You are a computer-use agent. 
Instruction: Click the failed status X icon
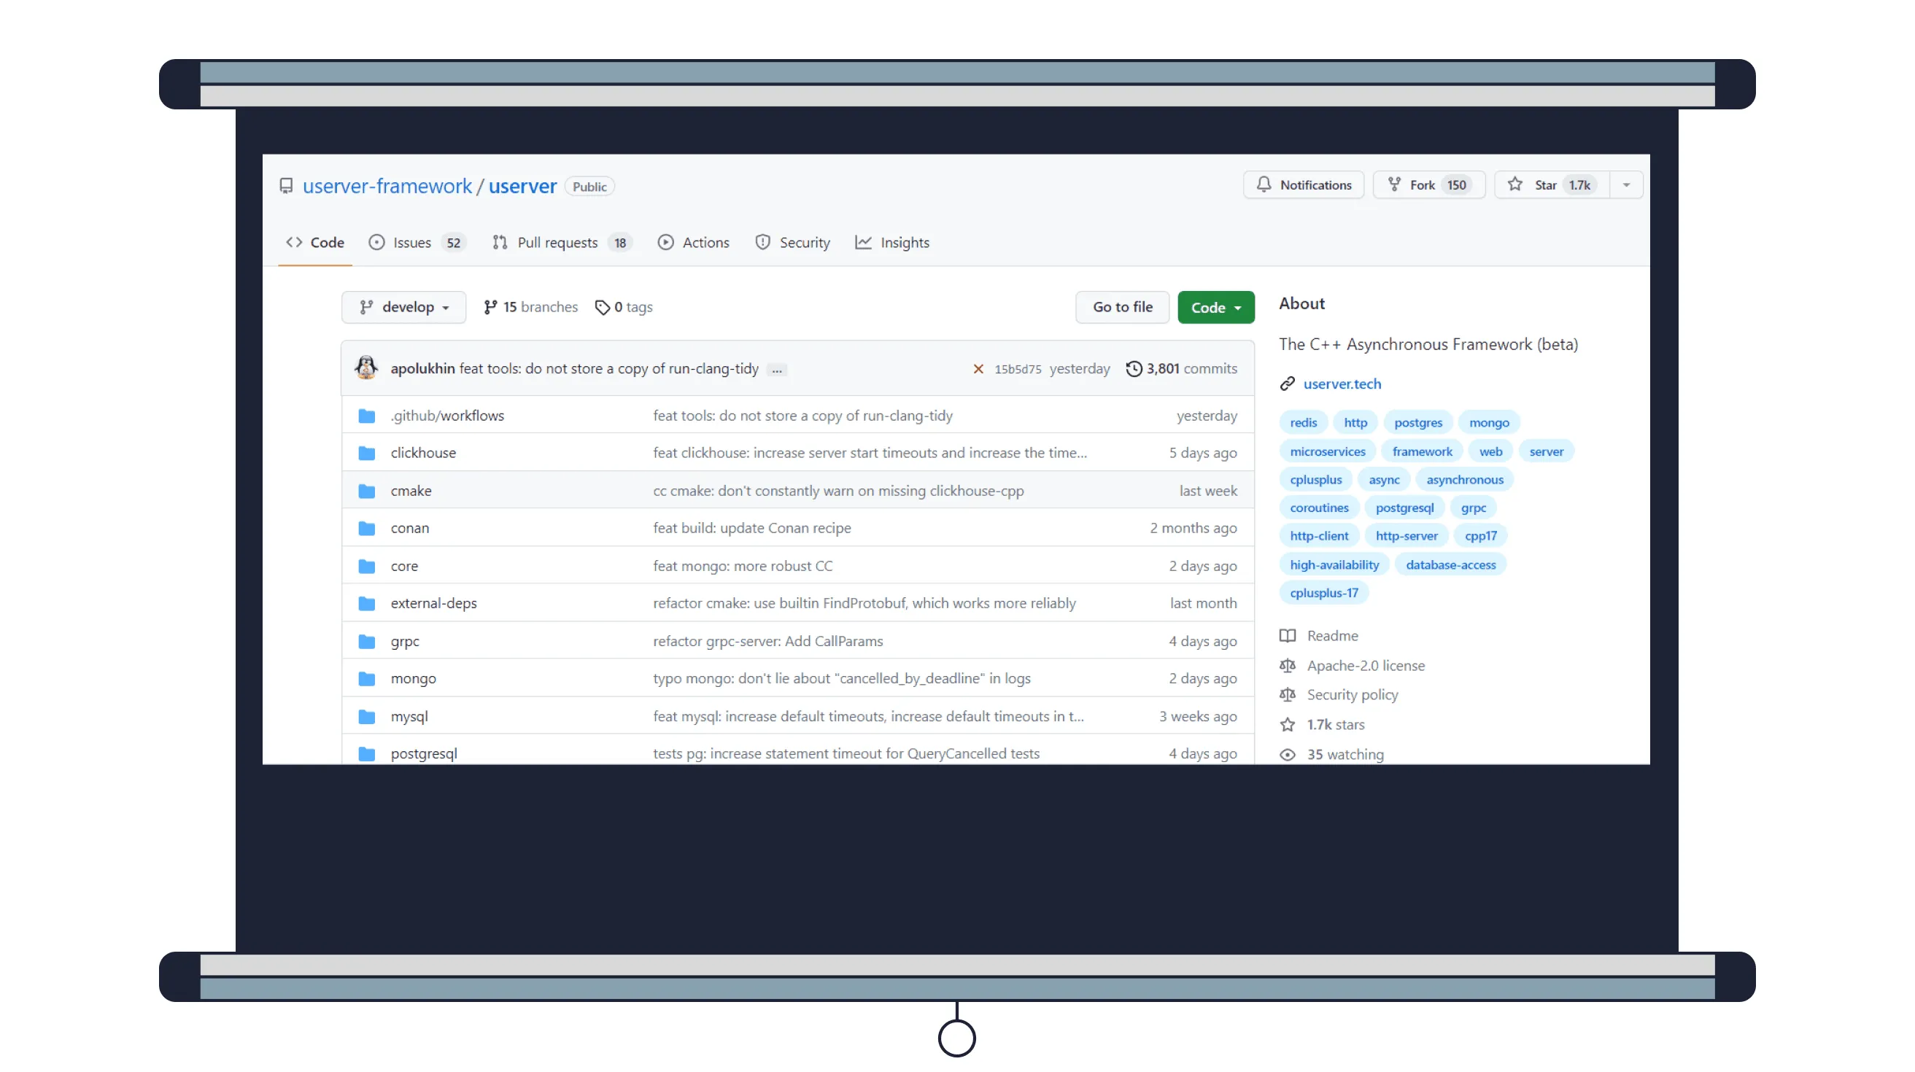click(x=978, y=368)
